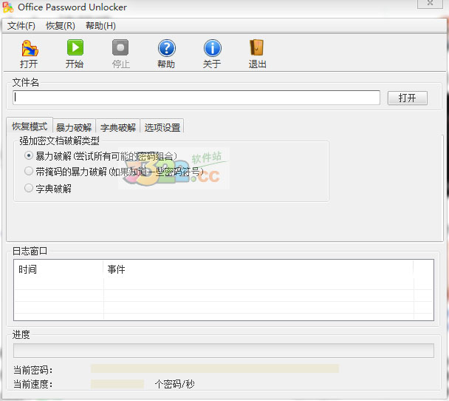Click the 打开 button beside the file name field
Viewport: 449px width, 401px height.
click(x=407, y=98)
